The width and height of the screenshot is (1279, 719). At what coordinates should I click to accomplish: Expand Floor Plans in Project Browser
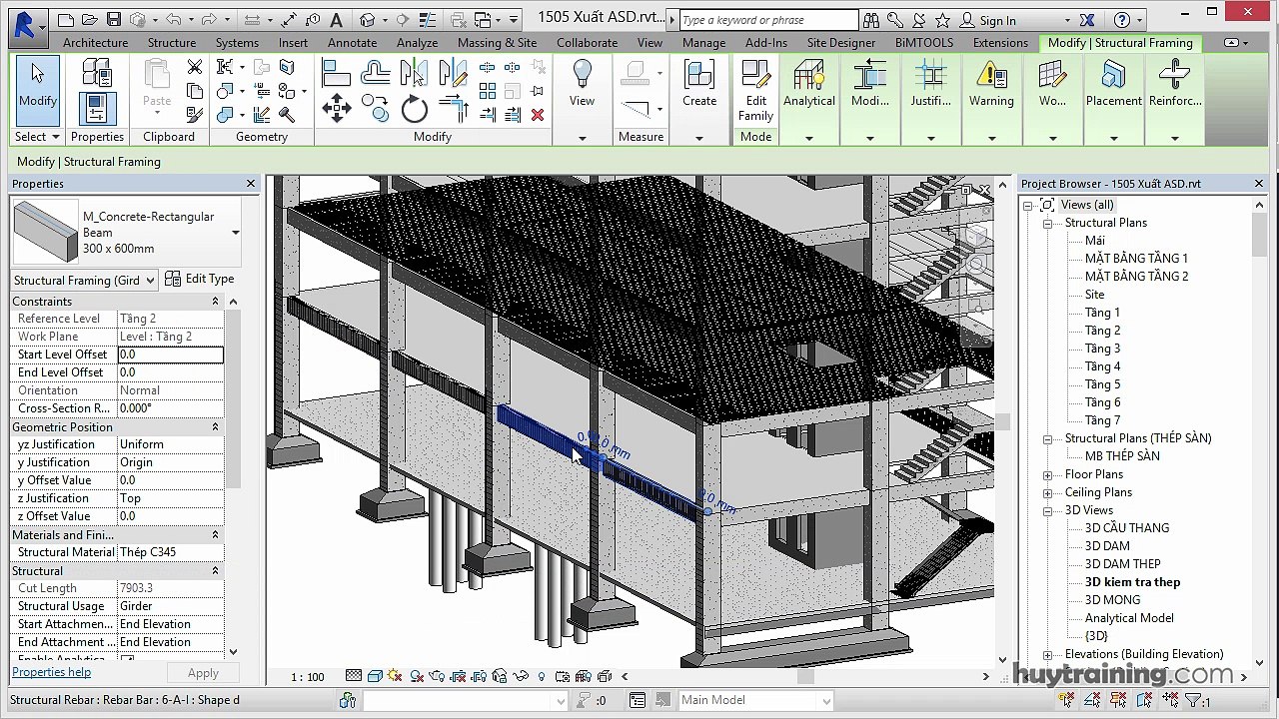coord(1047,474)
